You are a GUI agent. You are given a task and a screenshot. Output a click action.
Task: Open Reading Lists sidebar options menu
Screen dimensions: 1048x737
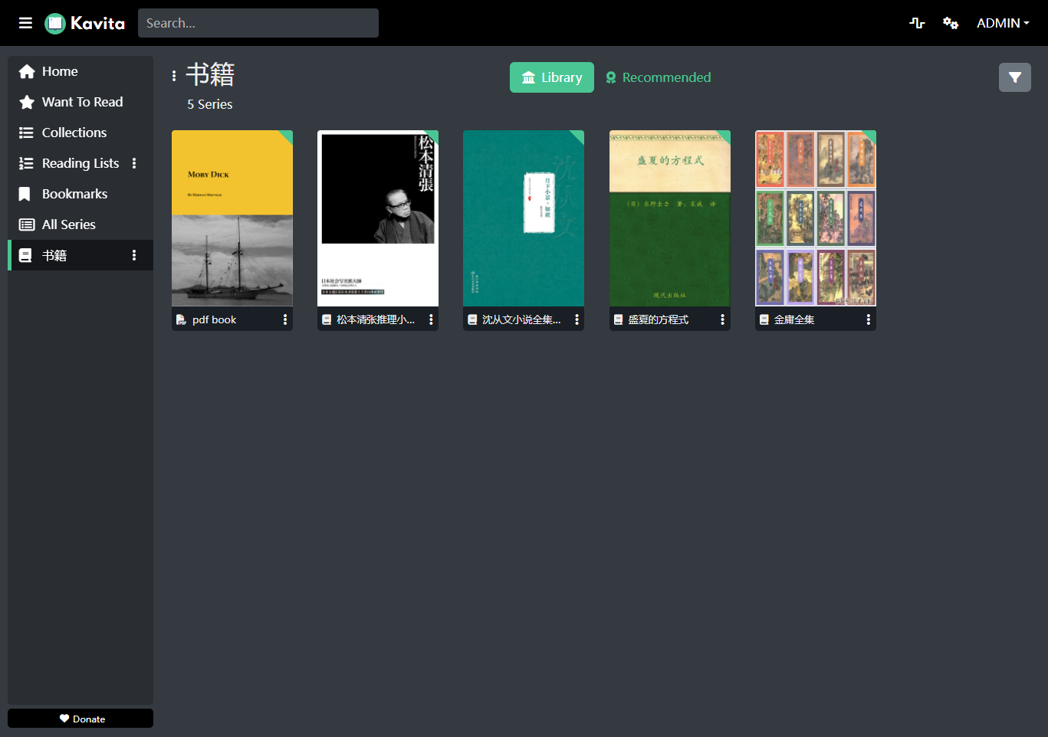pos(134,163)
